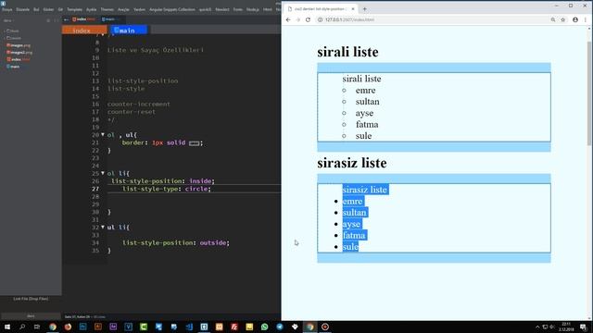Collapse the ol, ul rule fold arrow
This screenshot has width=593, height=333.
103,134
